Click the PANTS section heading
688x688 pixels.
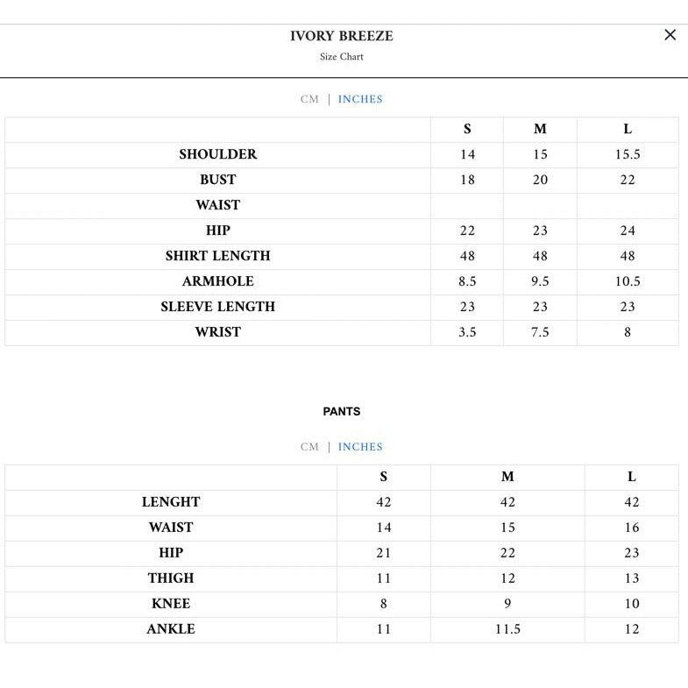pos(342,411)
